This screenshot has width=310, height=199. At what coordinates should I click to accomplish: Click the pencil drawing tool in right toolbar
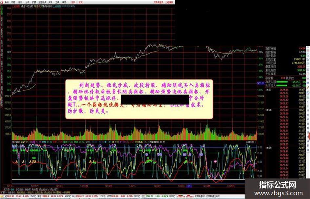click(x=308, y=87)
